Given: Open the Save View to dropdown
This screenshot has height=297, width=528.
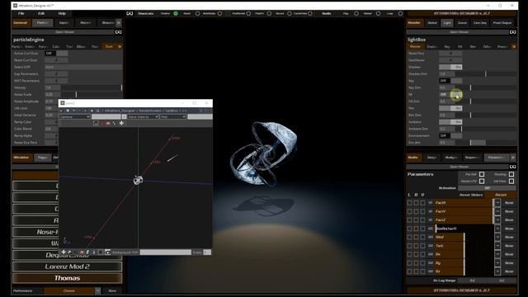Looking at the screenshot, I should 143,117.
